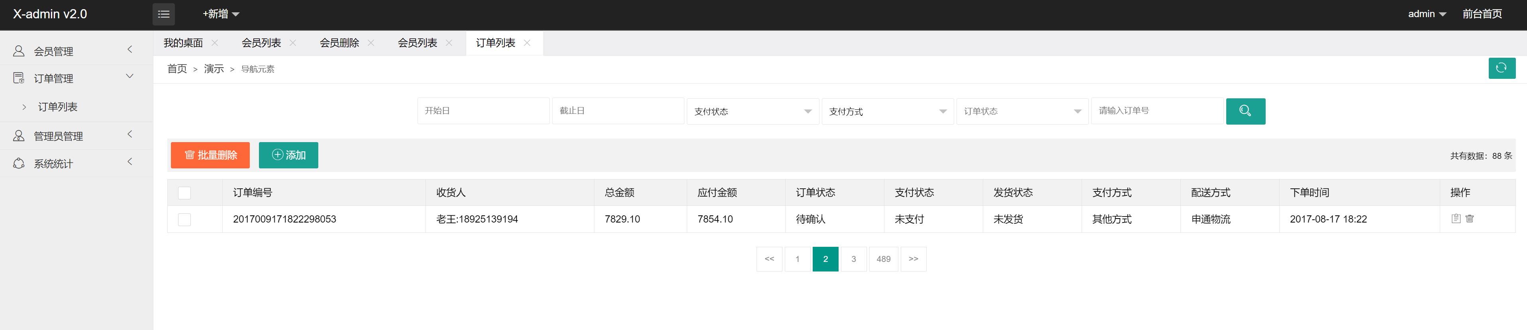Screen dimensions: 1527x330
Task: Click the hamburger menu toggle icon
Action: click(164, 14)
